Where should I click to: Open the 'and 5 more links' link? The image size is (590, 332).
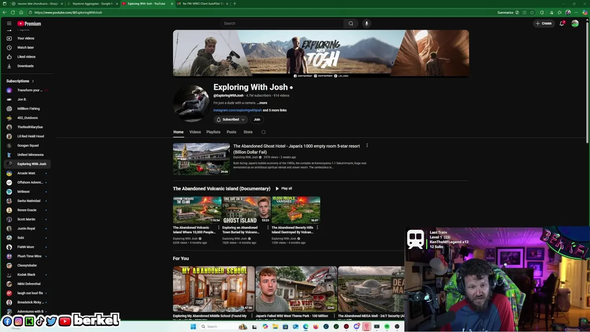pos(275,110)
